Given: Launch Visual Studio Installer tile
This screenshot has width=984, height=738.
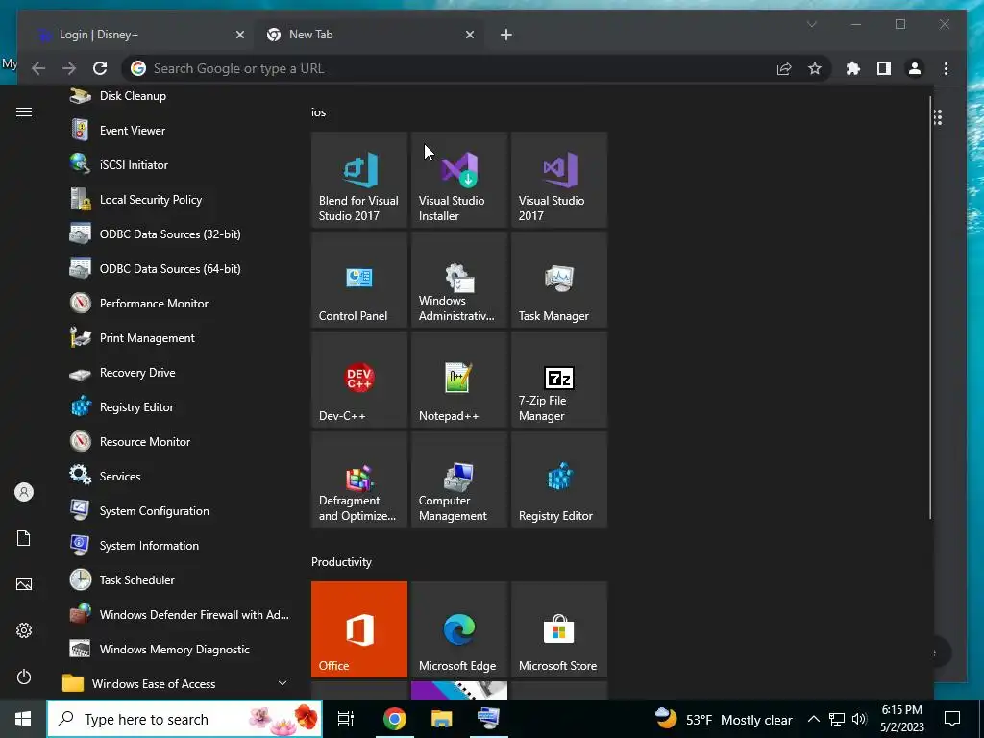Looking at the screenshot, I should pyautogui.click(x=458, y=180).
